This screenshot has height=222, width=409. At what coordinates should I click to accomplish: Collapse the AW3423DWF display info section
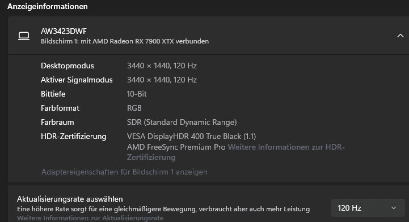[x=400, y=36]
